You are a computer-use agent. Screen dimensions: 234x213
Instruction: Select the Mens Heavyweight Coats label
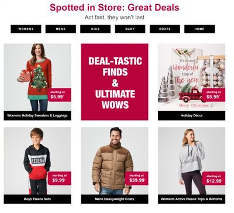coord(115,199)
